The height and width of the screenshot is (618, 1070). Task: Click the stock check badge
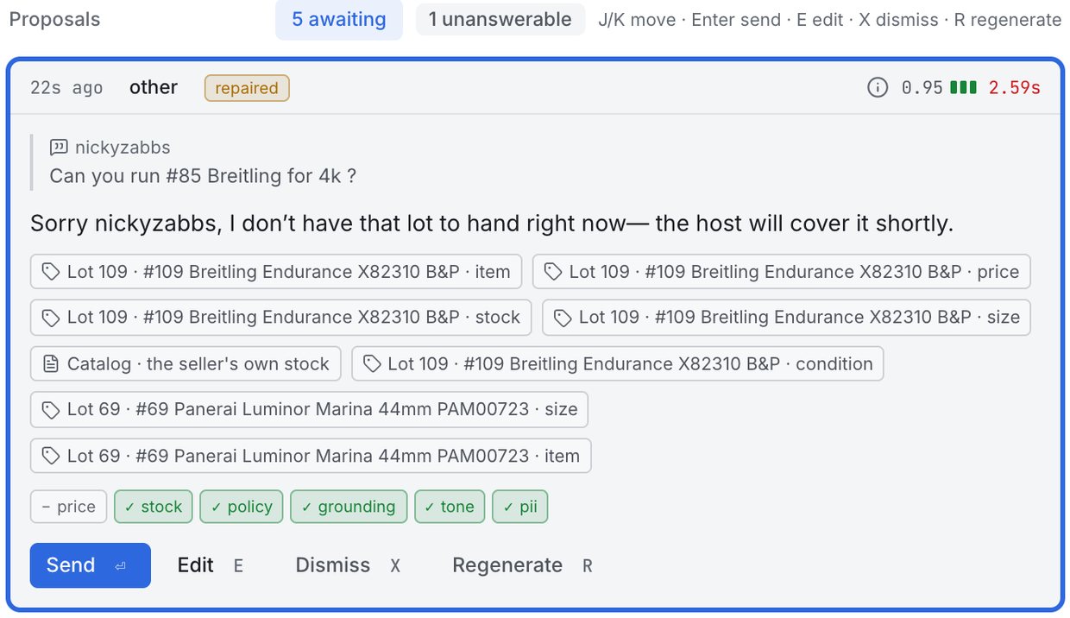[x=154, y=507]
